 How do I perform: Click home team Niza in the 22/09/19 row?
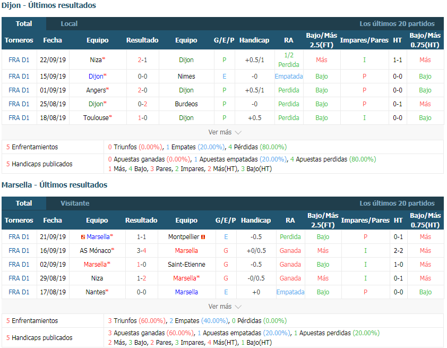click(96, 60)
